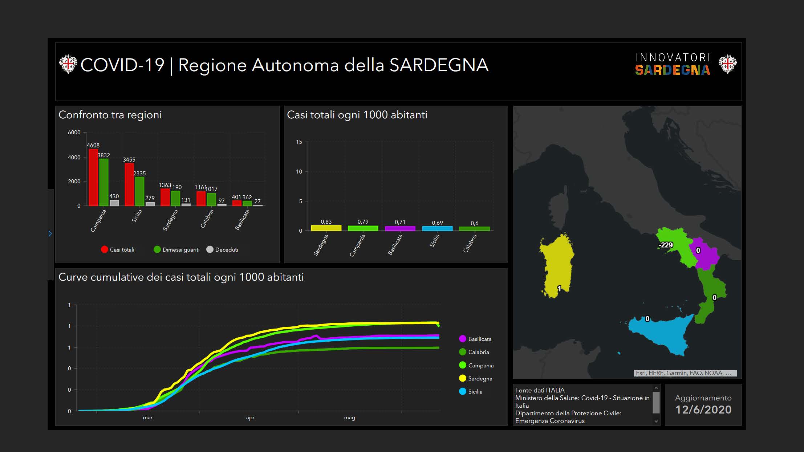The width and height of the screenshot is (804, 452).
Task: Click the Innovatori Sardegna logo
Action: [x=673, y=65]
